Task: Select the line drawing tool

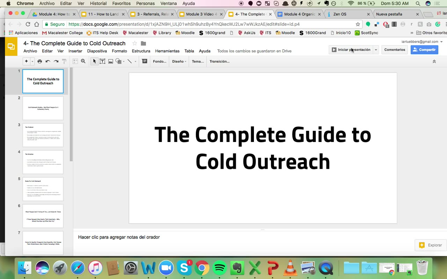Action: pyautogui.click(x=130, y=61)
